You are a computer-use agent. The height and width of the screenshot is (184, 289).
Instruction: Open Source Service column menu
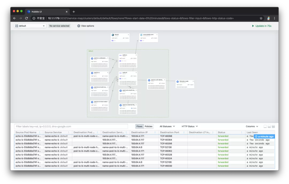click(x=69, y=132)
